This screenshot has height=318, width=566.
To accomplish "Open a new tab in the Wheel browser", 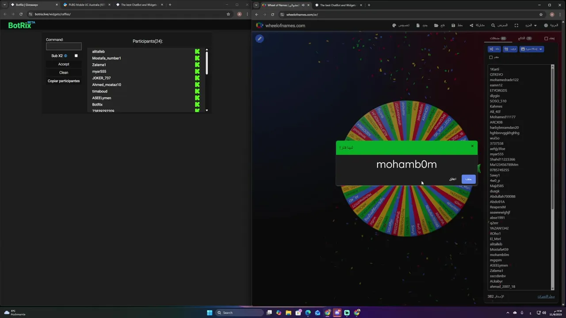I will pyautogui.click(x=369, y=5).
